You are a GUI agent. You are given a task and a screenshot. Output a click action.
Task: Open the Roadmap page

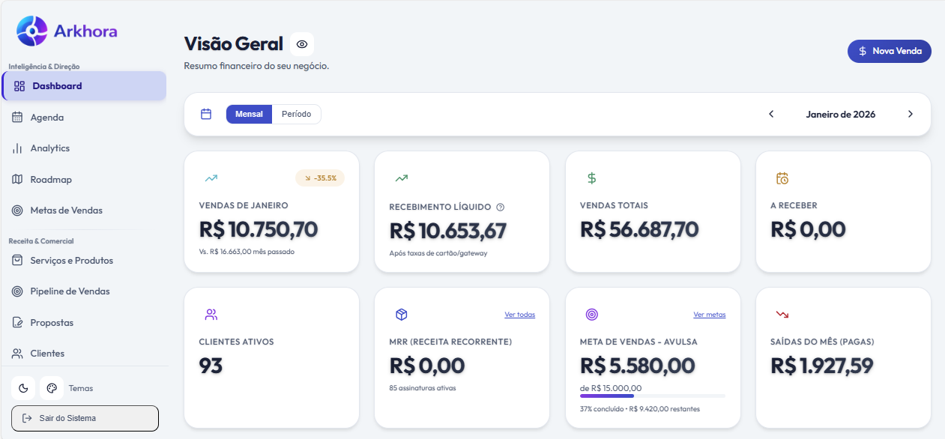[x=50, y=179]
